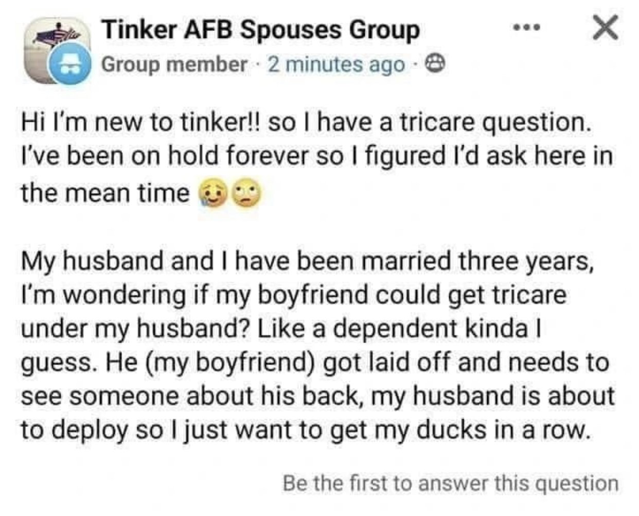Click the tearful smiling emoji

pyautogui.click(x=215, y=195)
